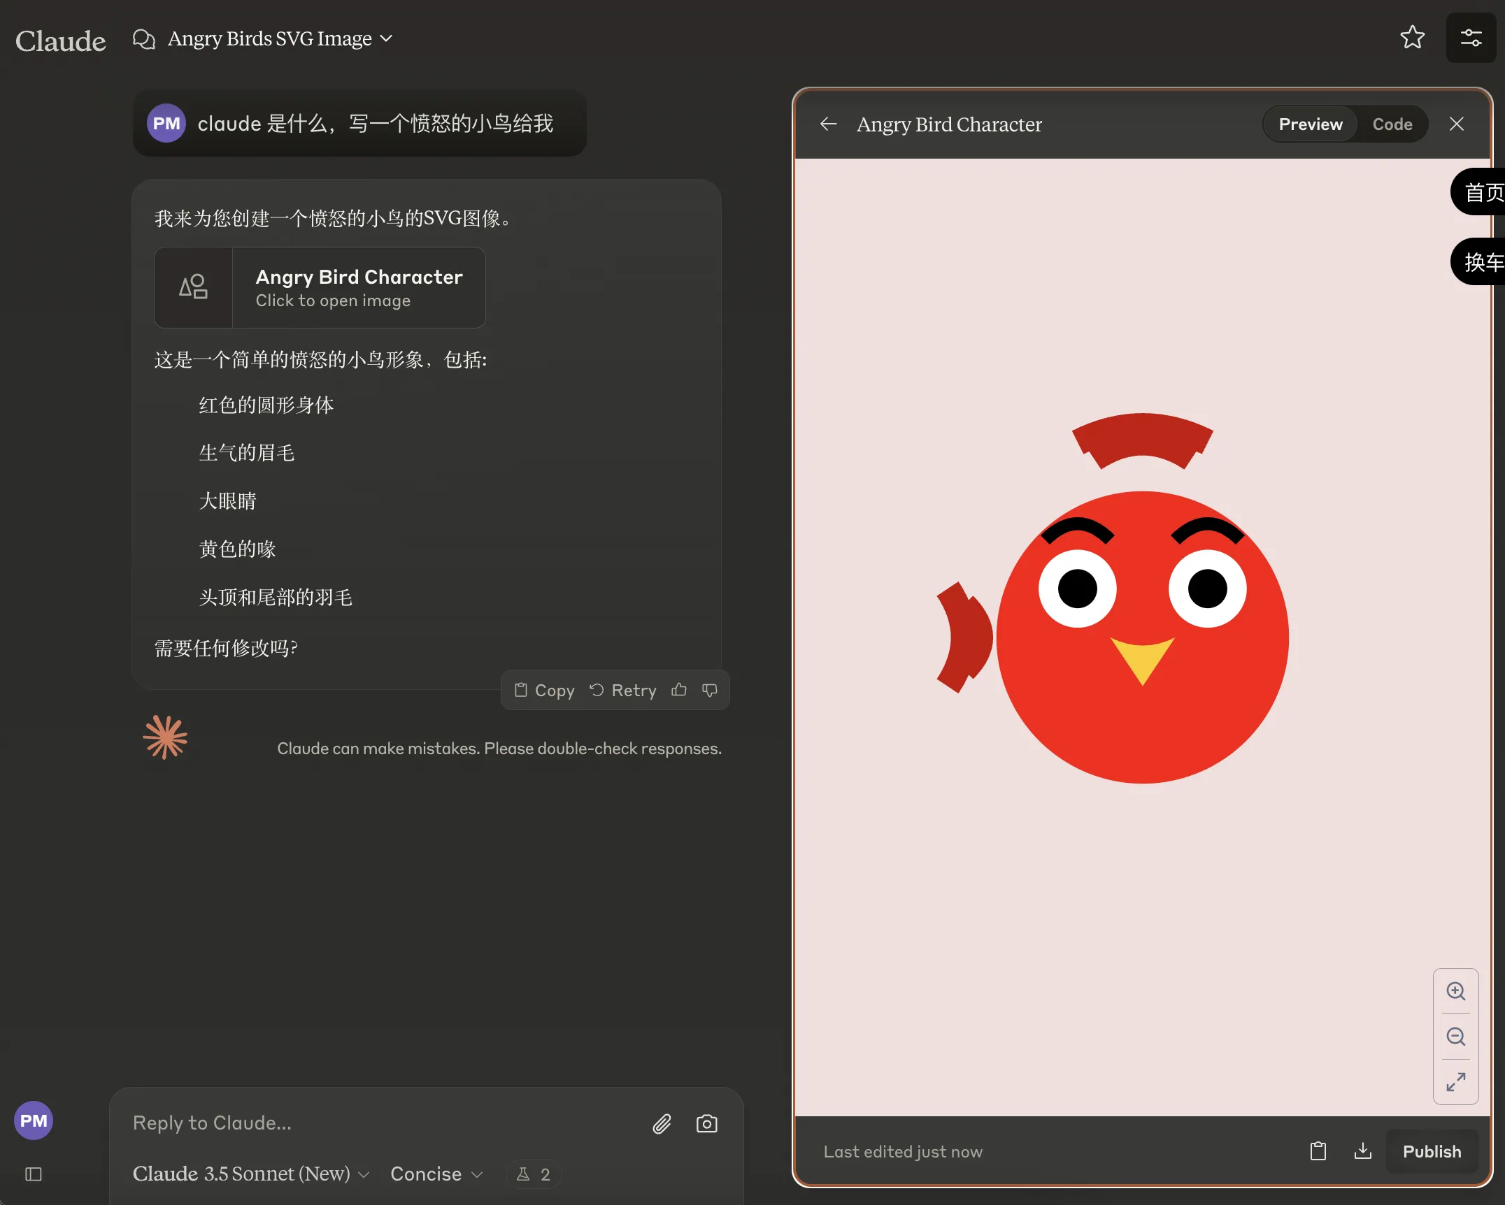The image size is (1505, 1205).
Task: Click the text 头顶和尾部的羽毛
Action: coord(276,598)
